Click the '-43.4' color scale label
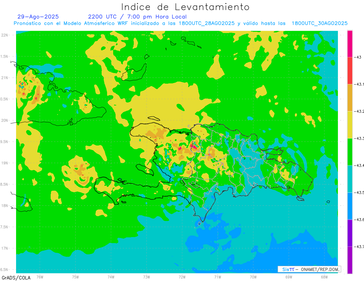 point(359,165)
